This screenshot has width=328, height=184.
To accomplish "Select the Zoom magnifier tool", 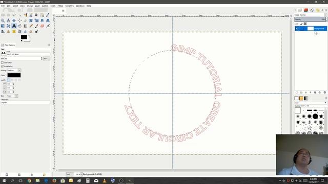I will 3,20.
